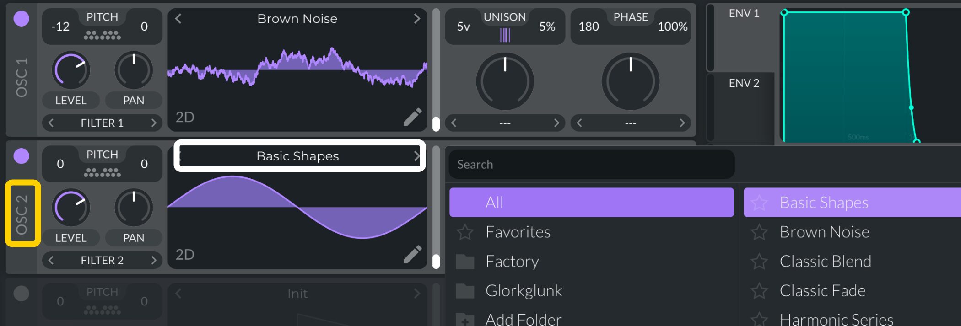Select the Favorites category in browser
This screenshot has height=326, width=961.
(x=518, y=232)
